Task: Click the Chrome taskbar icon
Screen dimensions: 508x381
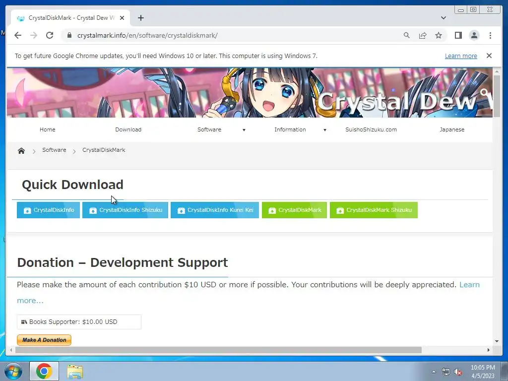Action: click(44, 371)
